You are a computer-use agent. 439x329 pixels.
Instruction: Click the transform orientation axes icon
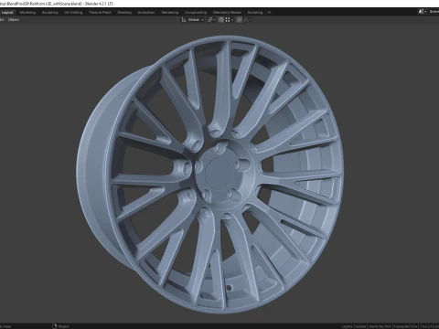coord(184,20)
